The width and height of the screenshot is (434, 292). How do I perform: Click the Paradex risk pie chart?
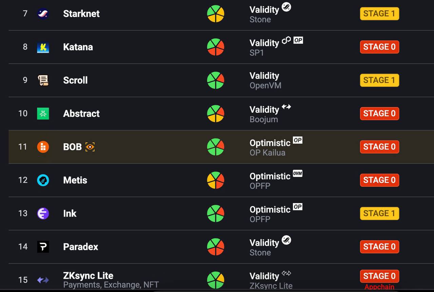(216, 247)
